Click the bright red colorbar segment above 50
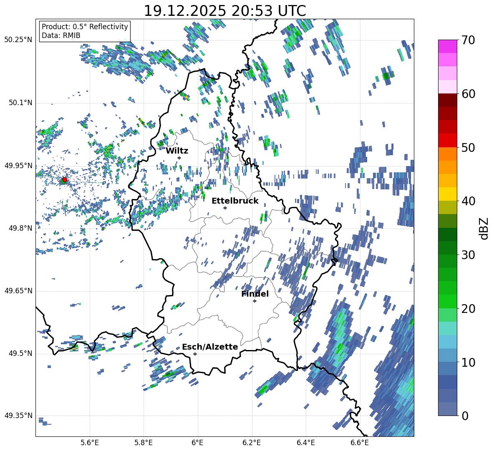Screen dimensions: 494x451 pos(447,140)
